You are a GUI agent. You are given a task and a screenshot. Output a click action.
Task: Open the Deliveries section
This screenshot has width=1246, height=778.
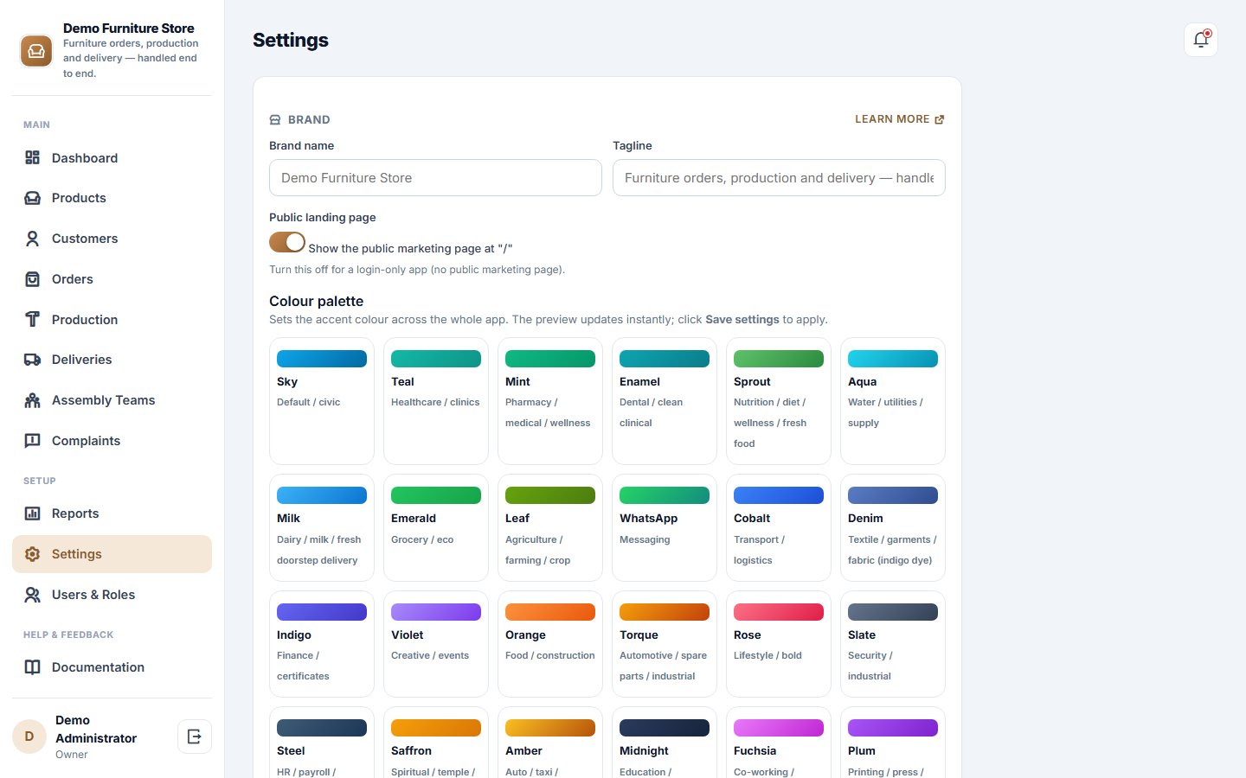pos(112,360)
